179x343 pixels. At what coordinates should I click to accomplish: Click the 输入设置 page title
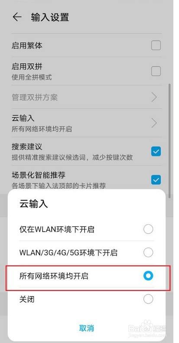50,17
